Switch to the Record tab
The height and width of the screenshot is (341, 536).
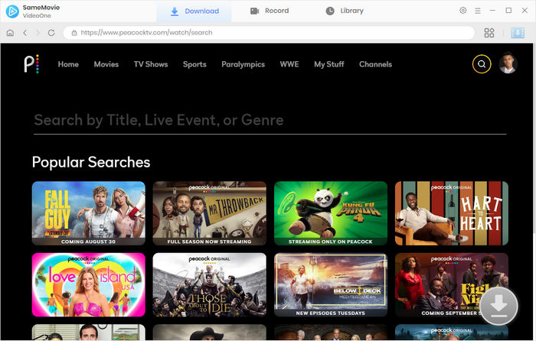[x=270, y=11]
